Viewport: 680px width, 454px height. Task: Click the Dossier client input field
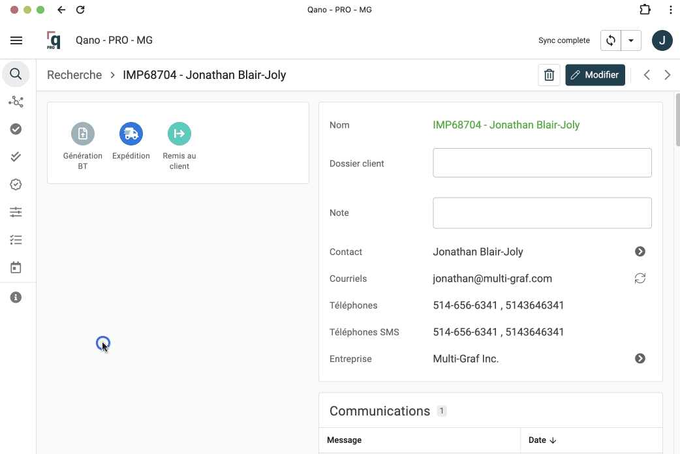[542, 162]
